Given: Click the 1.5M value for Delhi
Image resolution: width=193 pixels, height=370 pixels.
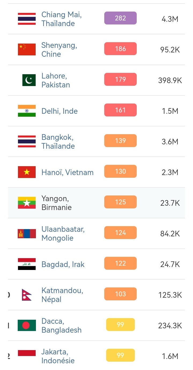Looking at the screenshot, I should point(170,111).
